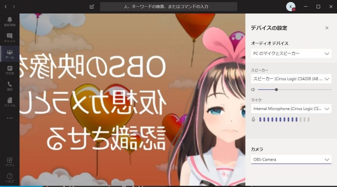Expand the OBS-Camera camera dropdown
Image resolution: width=337 pixels, height=187 pixels.
291,159
